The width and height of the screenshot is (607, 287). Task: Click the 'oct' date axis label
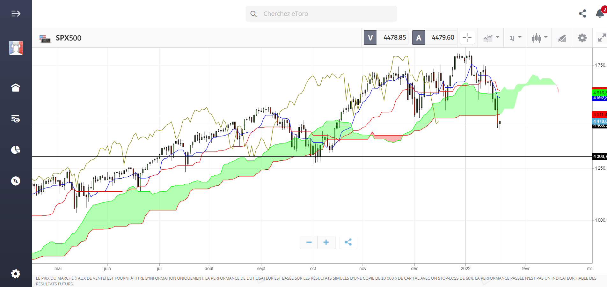[313, 269]
